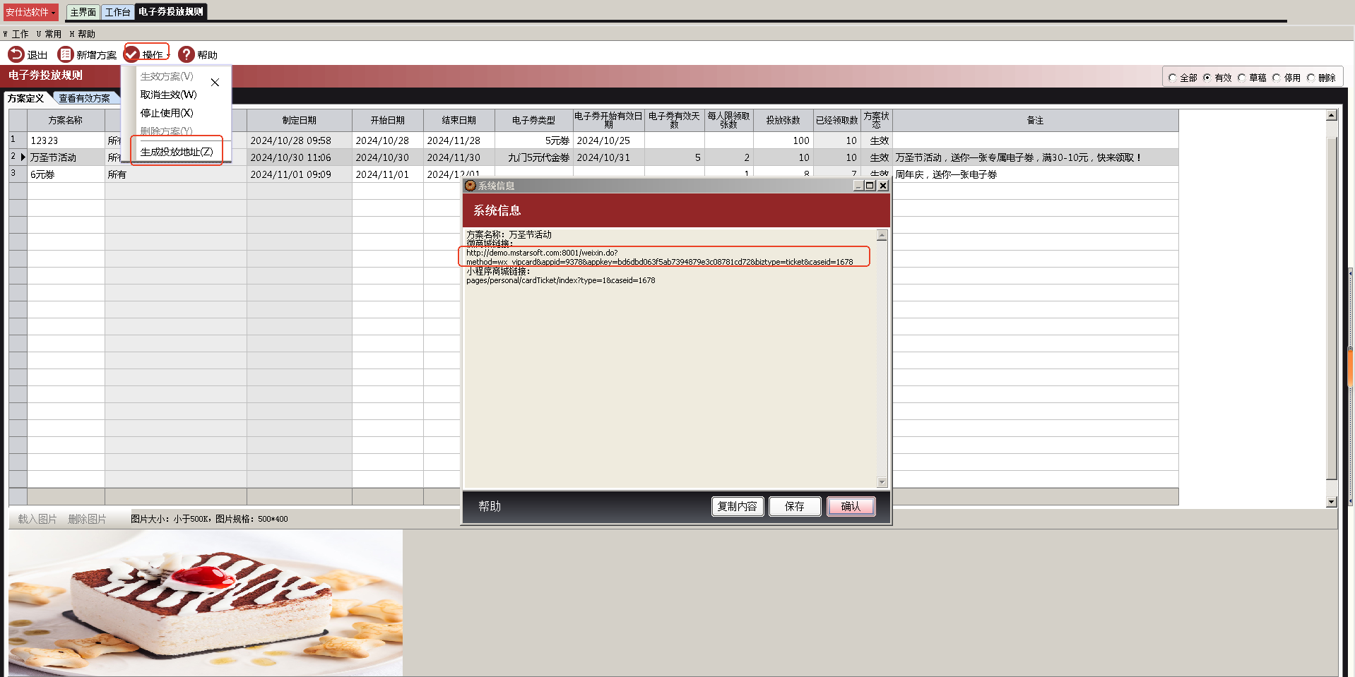Click system info dialog title icon
Viewport: 1355px width, 677px height.
point(470,186)
